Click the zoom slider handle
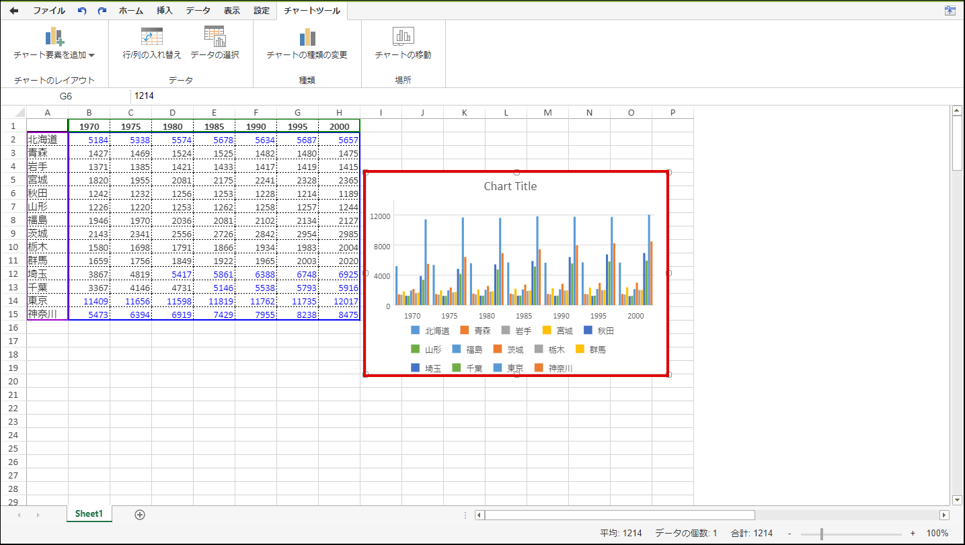This screenshot has height=545, width=965. pos(821,534)
